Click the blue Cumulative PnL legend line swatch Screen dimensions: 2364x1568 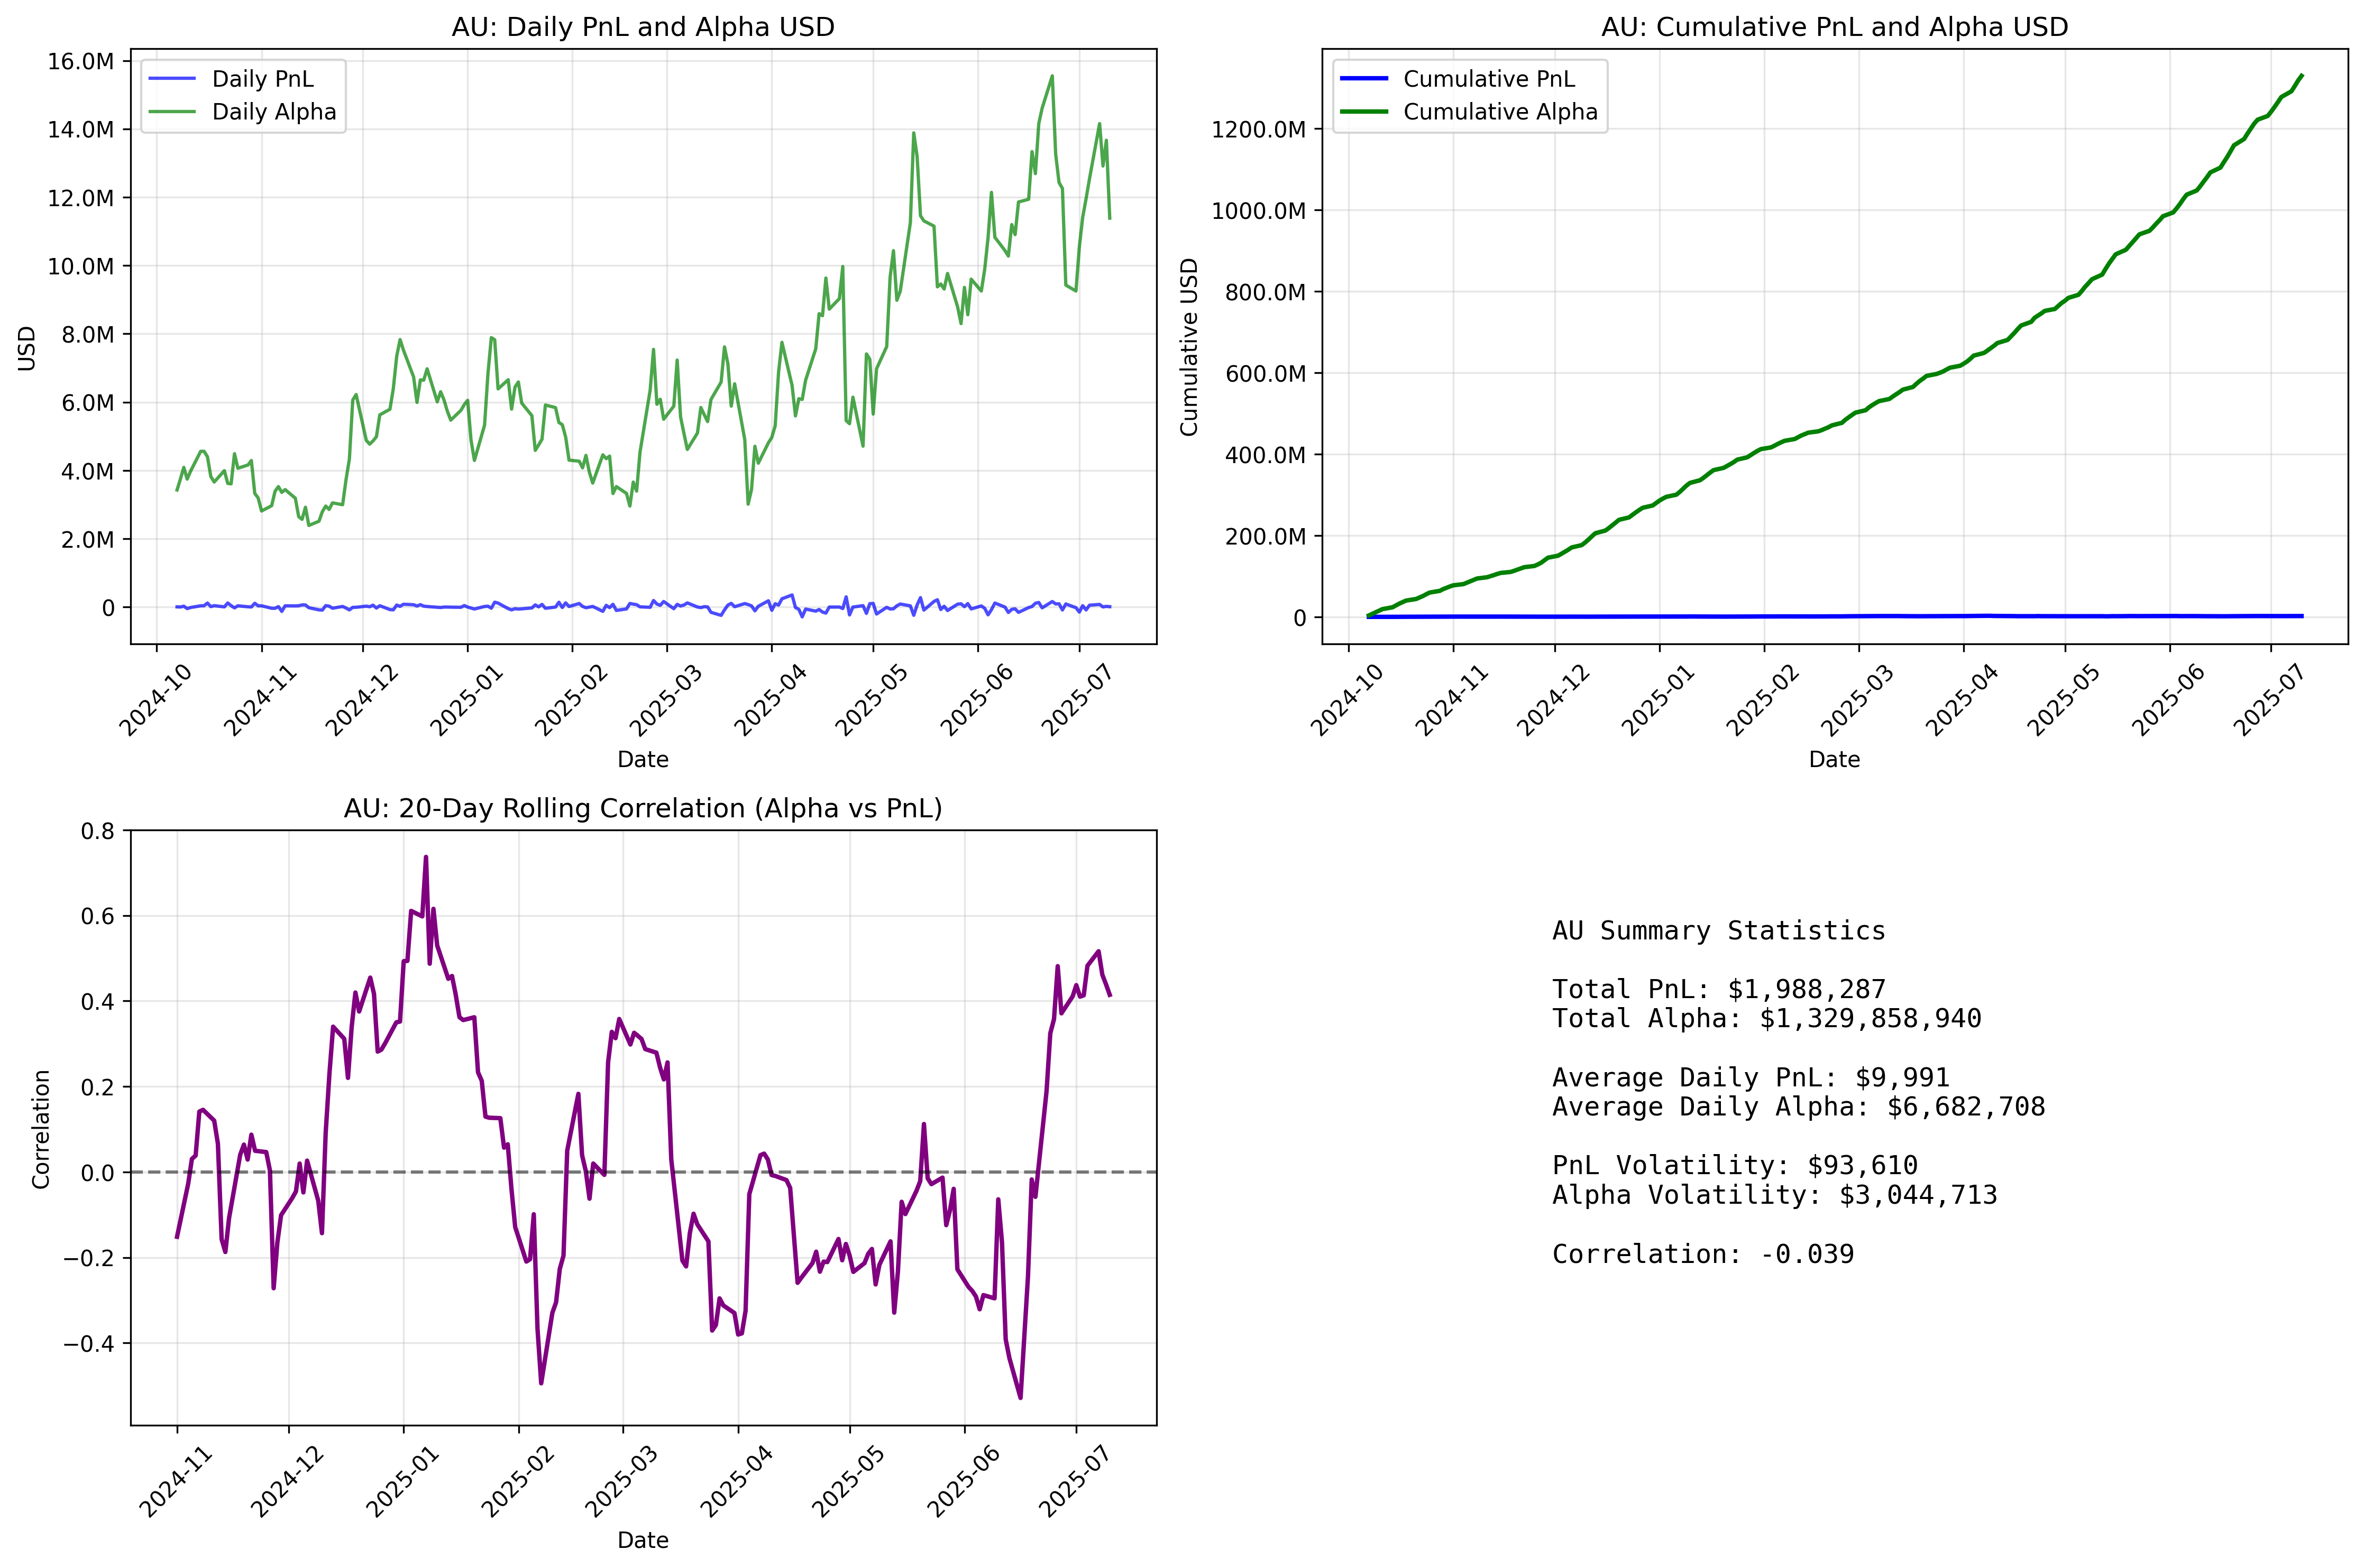pos(1363,79)
